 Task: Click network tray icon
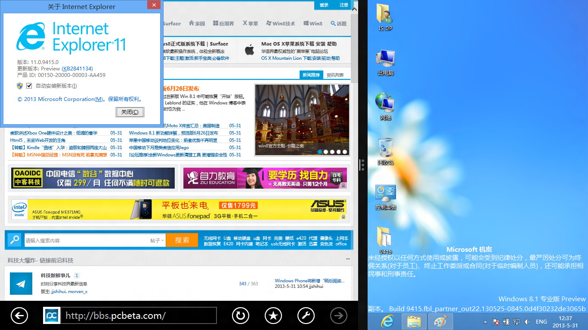[516, 322]
